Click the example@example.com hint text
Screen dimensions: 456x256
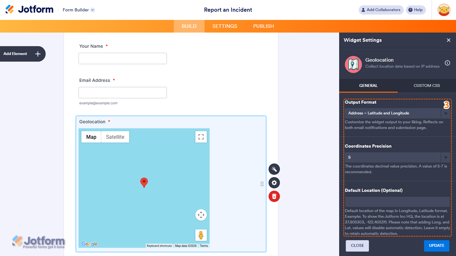[98, 103]
